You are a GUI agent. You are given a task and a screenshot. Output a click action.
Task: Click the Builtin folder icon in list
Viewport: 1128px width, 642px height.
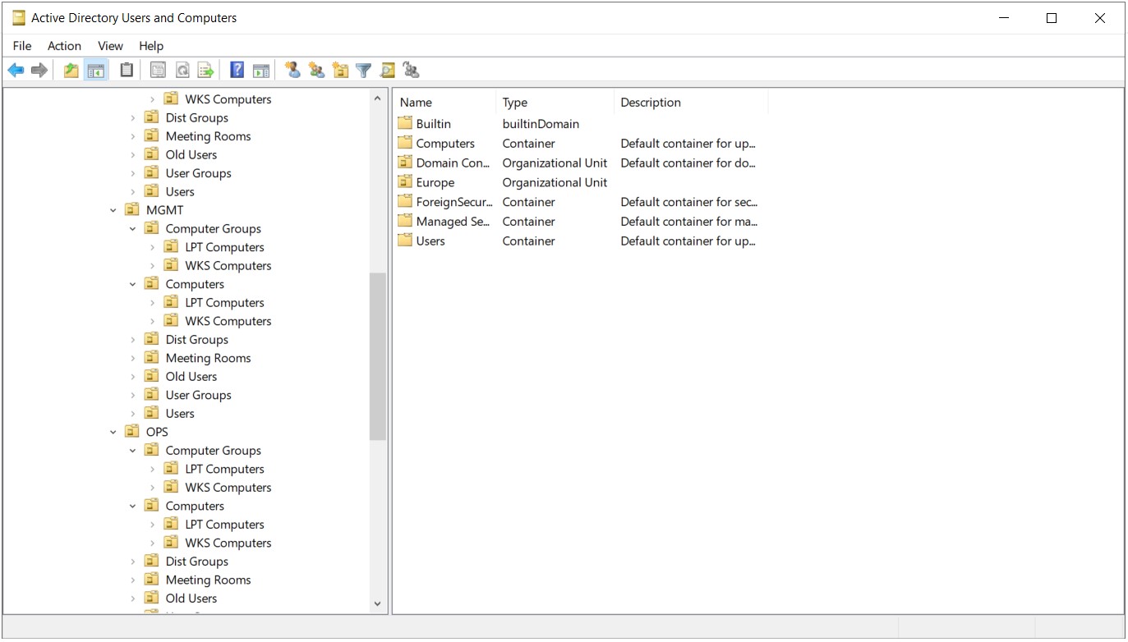[404, 123]
